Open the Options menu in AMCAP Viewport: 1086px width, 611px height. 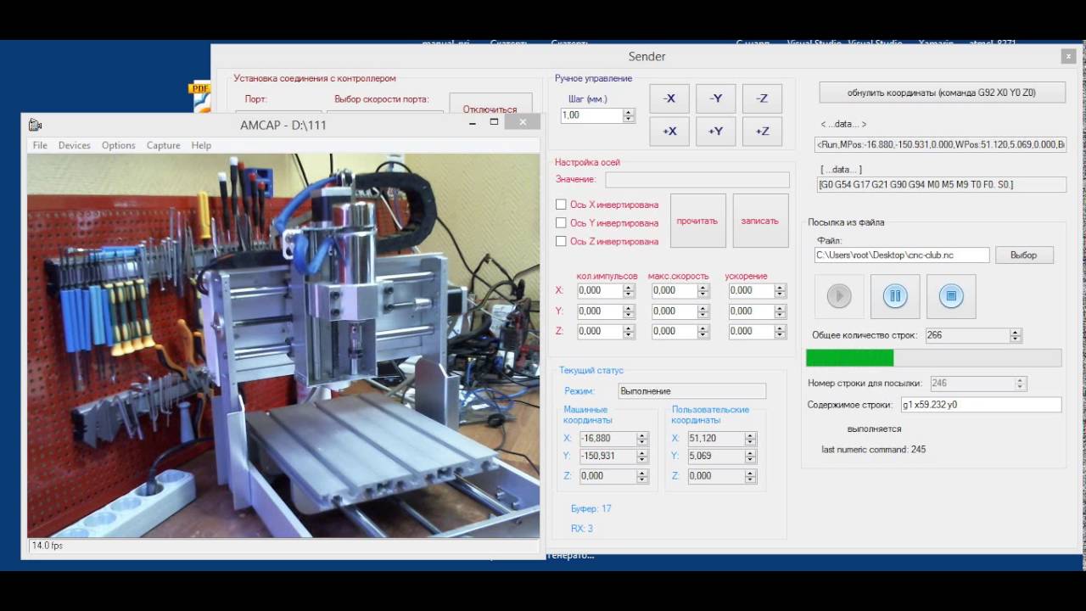tap(119, 145)
